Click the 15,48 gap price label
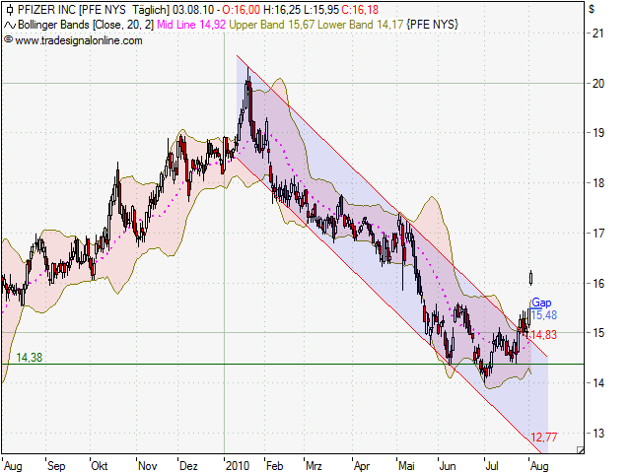 (544, 315)
